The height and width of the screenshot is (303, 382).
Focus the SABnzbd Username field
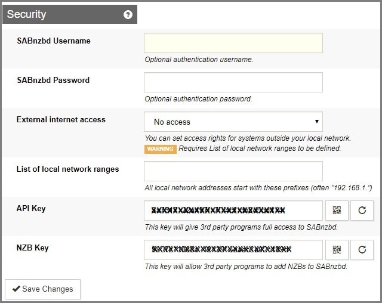point(233,43)
